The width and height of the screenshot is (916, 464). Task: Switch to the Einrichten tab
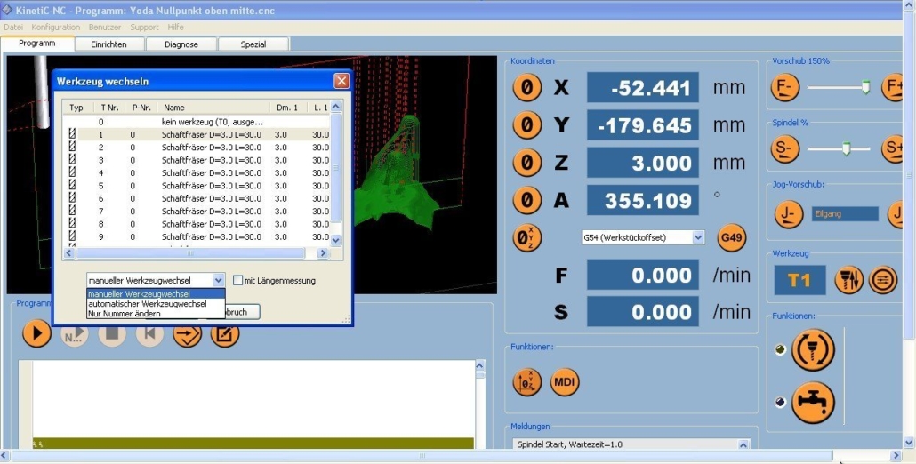(x=108, y=44)
